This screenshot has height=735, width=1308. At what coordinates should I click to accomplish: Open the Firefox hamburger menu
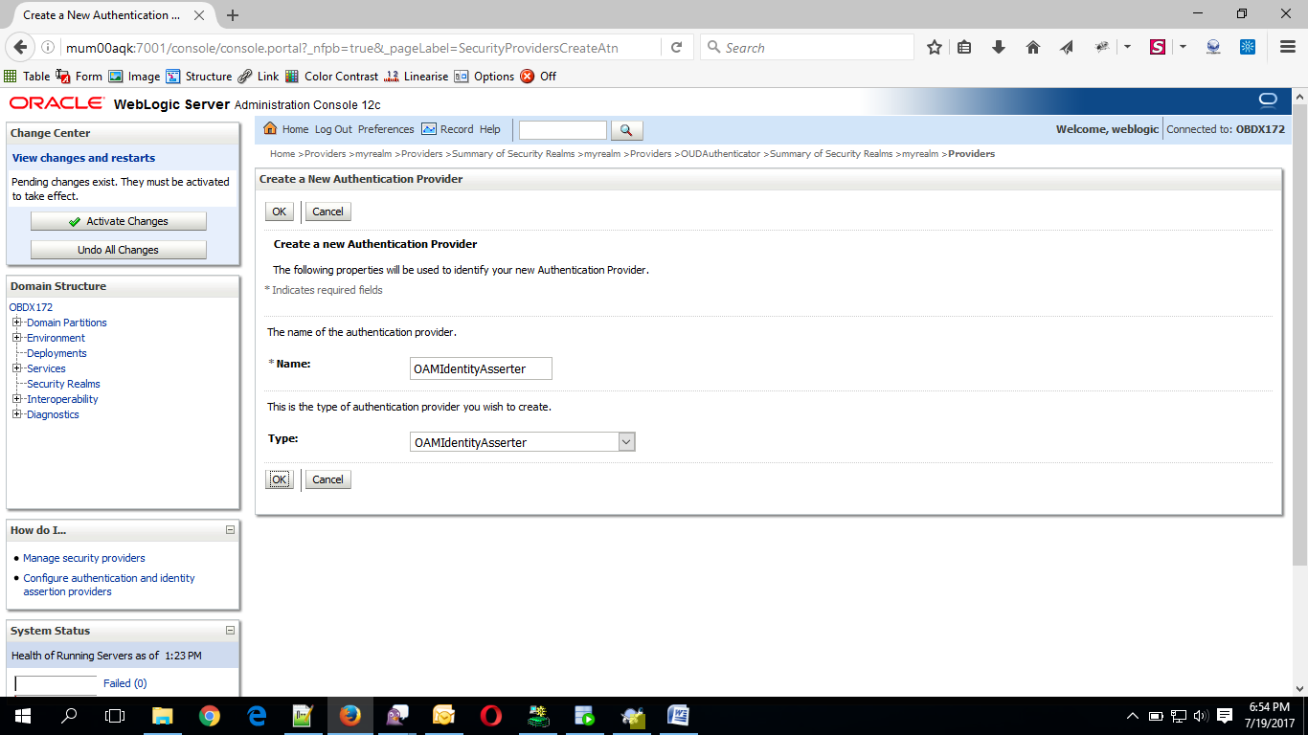(1288, 47)
